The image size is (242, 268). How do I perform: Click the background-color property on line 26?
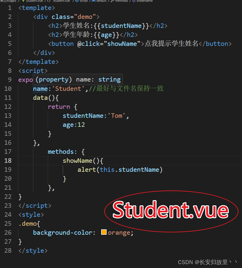click(63, 233)
